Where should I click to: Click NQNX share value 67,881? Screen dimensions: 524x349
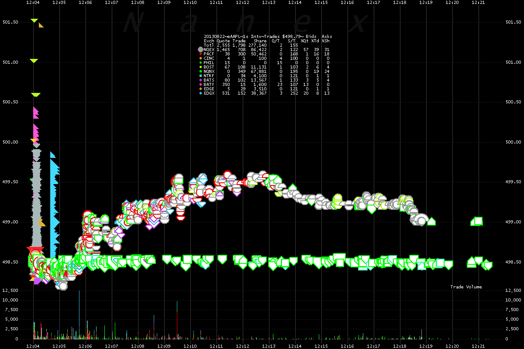point(258,71)
